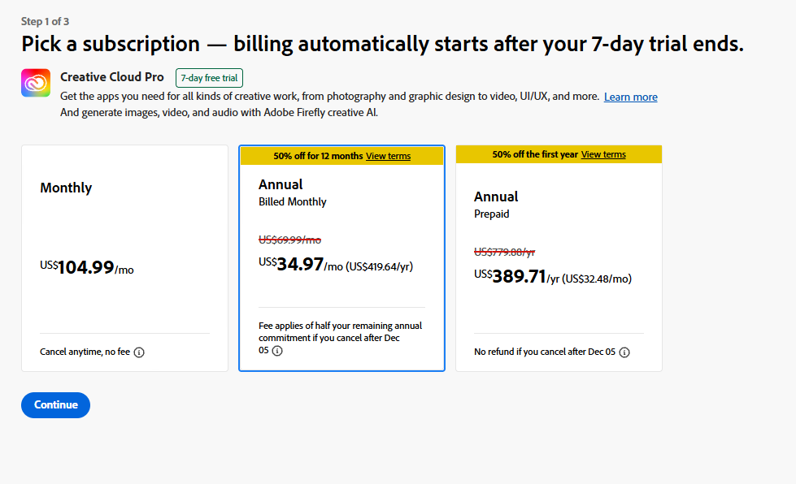The height and width of the screenshot is (484, 796).
Task: Click the "Step 1 of 3" indicator
Action: pyautogui.click(x=50, y=21)
